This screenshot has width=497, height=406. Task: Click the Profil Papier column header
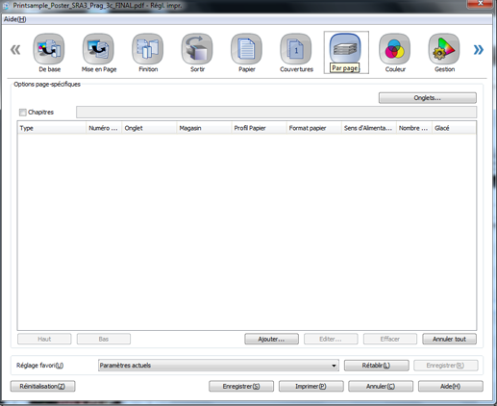(x=259, y=128)
